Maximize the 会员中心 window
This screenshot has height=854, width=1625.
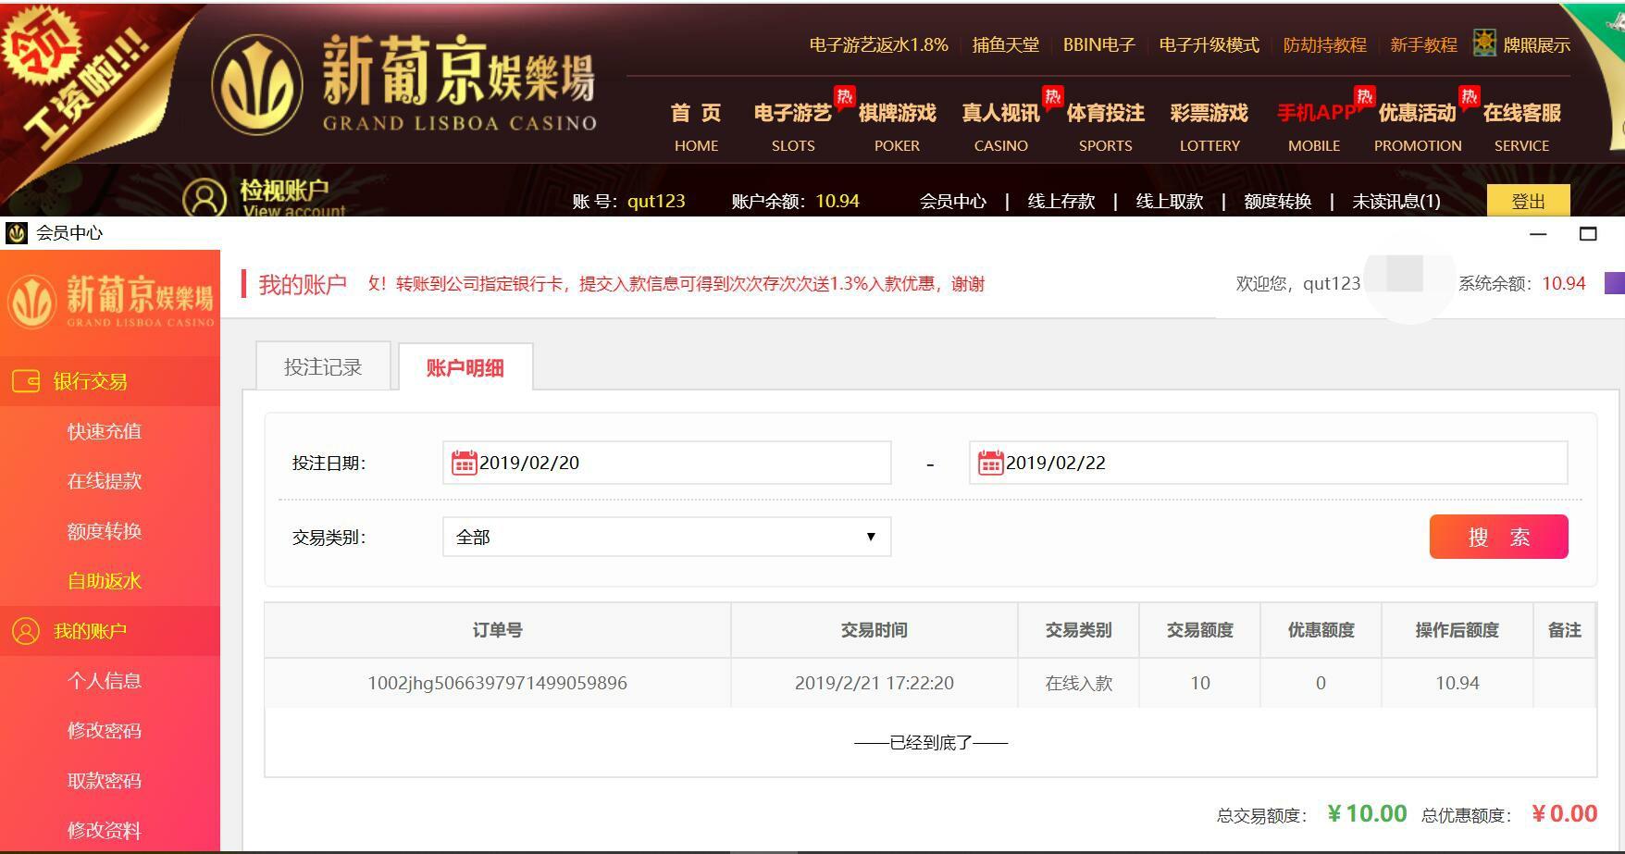tap(1588, 234)
